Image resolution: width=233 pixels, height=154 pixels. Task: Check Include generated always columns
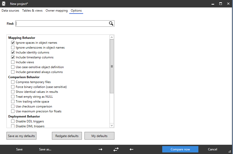(13, 72)
